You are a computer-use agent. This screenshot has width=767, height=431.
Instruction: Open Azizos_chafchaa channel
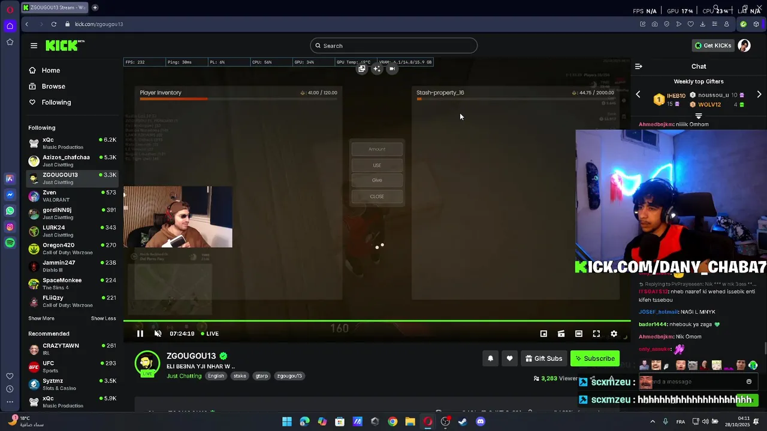tap(72, 161)
